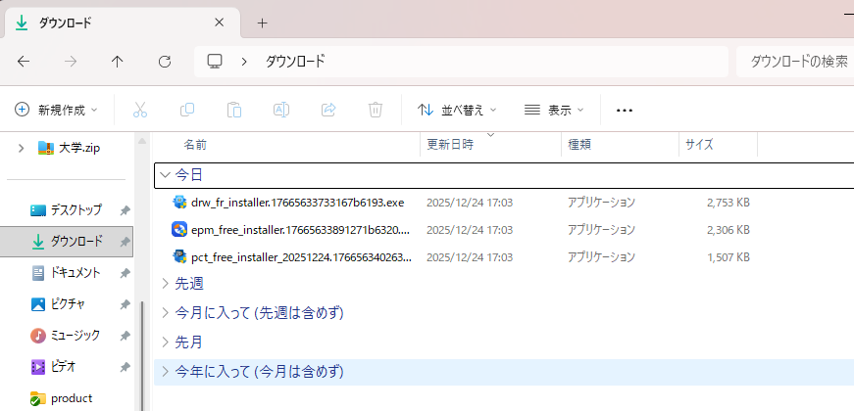Sort by 種類 column header
This screenshot has height=411, width=854.
[579, 145]
